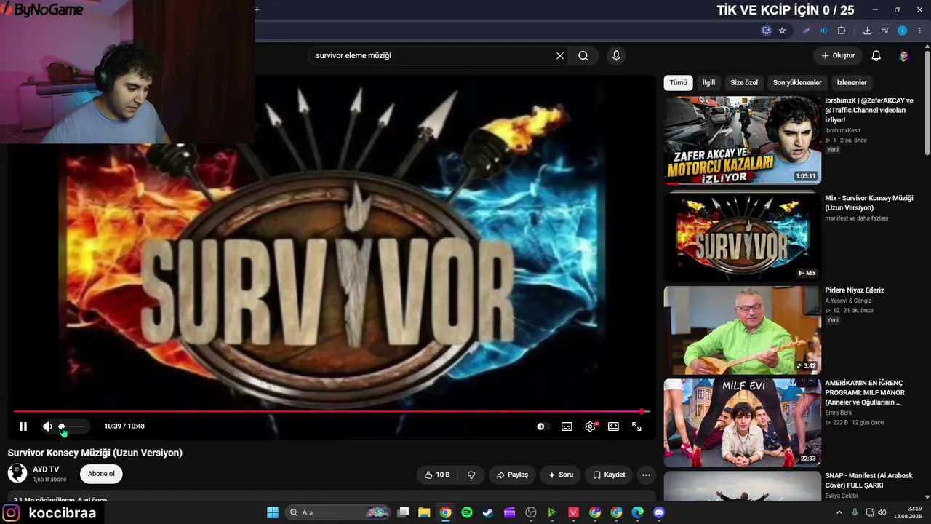Enter fullscreen video mode

pos(636,426)
